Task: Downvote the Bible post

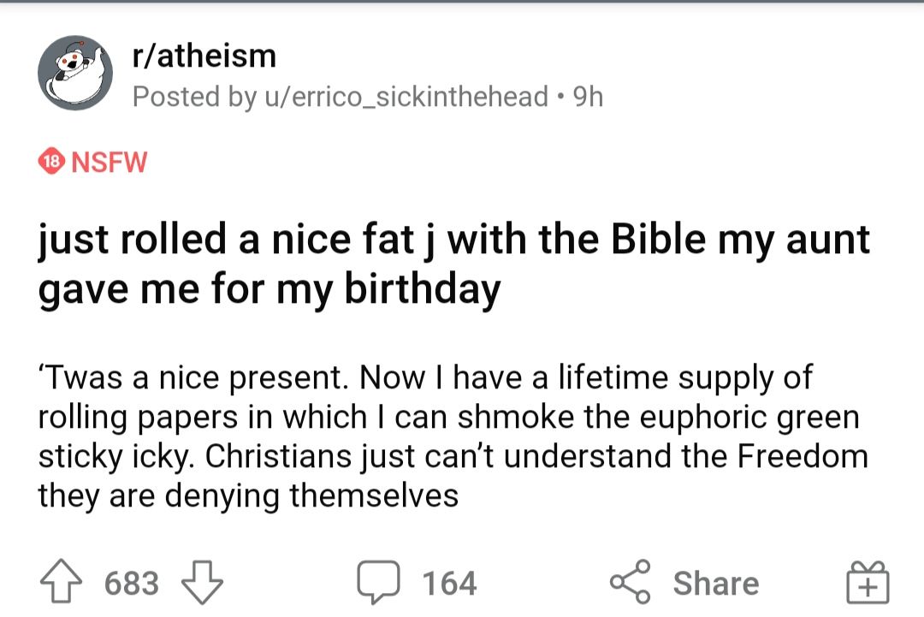Action: pyautogui.click(x=203, y=583)
